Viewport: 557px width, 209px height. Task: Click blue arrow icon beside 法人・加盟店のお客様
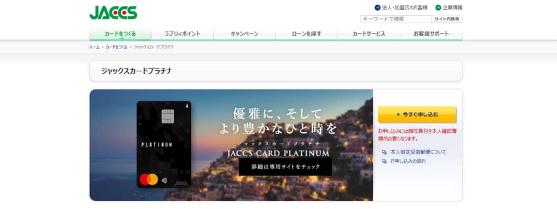(377, 8)
